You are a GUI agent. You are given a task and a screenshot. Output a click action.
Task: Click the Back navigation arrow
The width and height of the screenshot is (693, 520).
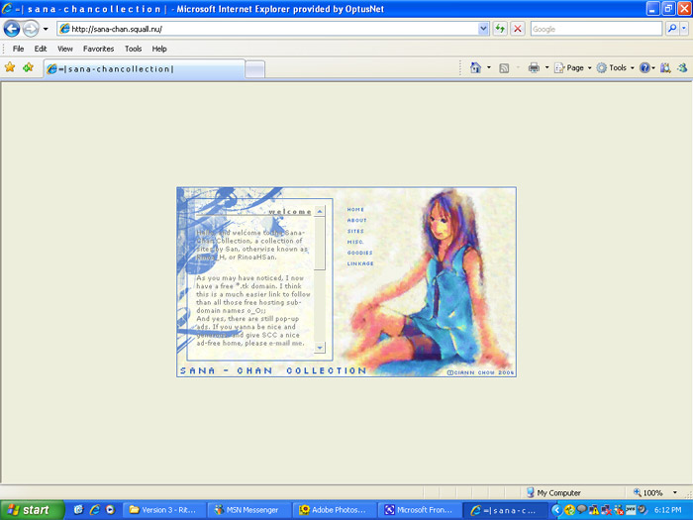click(12, 29)
